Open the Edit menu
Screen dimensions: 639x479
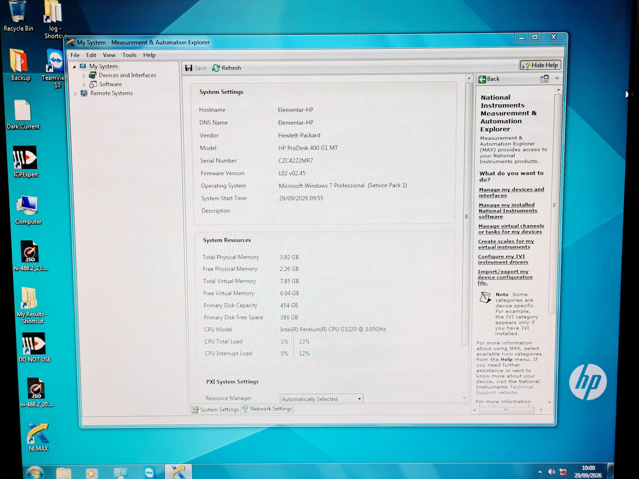[91, 55]
